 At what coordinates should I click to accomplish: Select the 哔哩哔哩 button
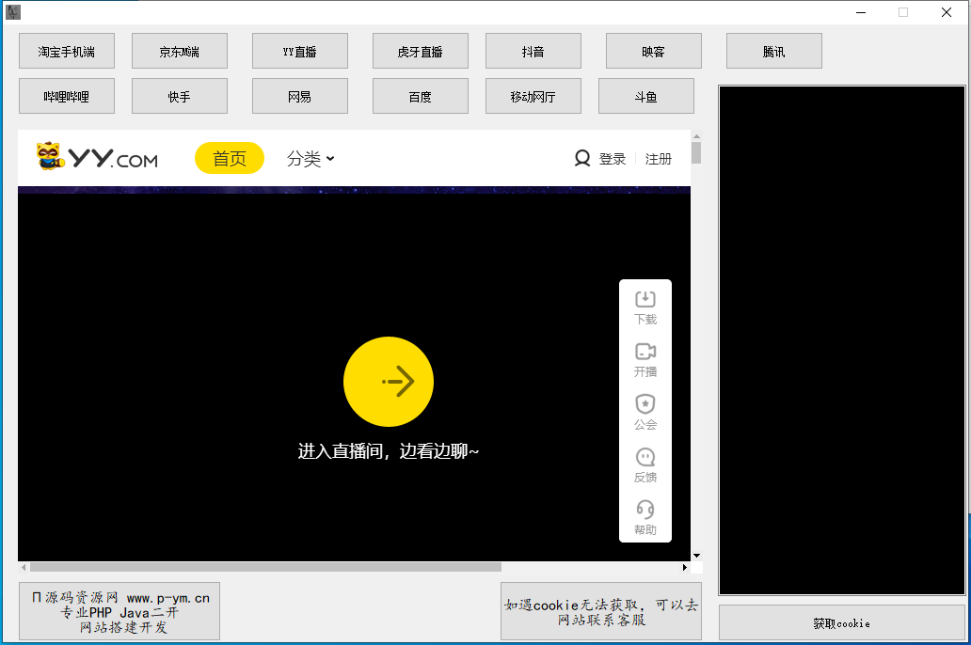click(x=67, y=96)
